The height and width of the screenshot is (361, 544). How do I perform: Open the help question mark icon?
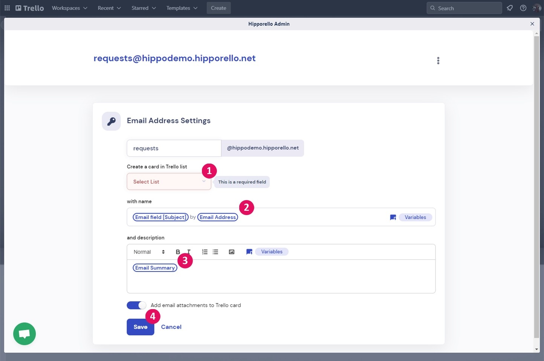click(x=523, y=8)
